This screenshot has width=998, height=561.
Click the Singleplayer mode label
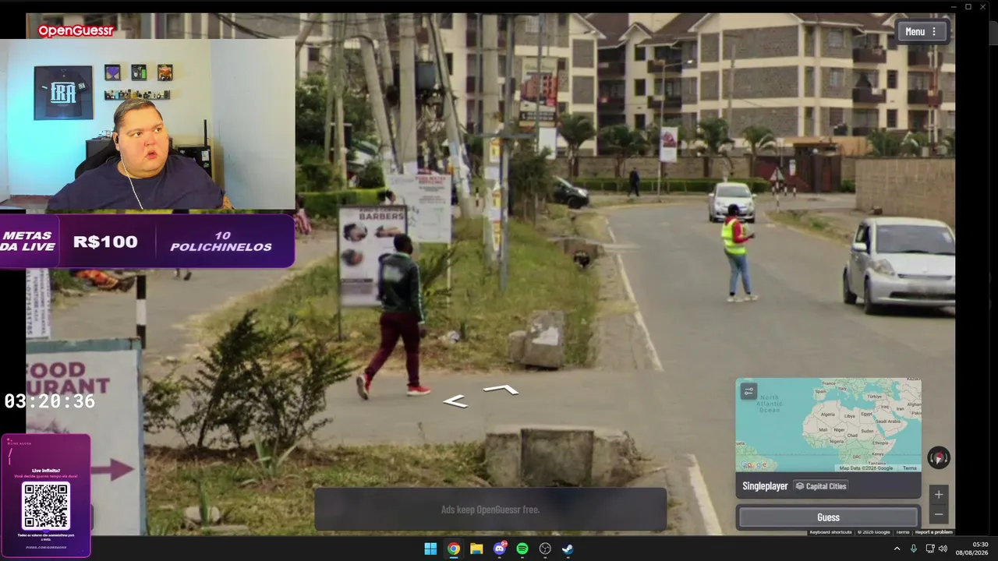(765, 486)
